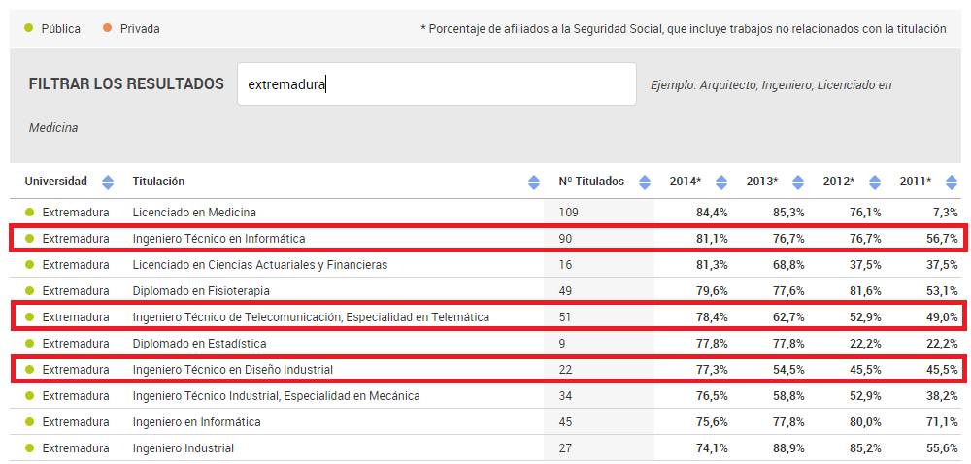Sort by Titulación column arrows
Viewport: 971px width, 464px height.
pos(534,182)
